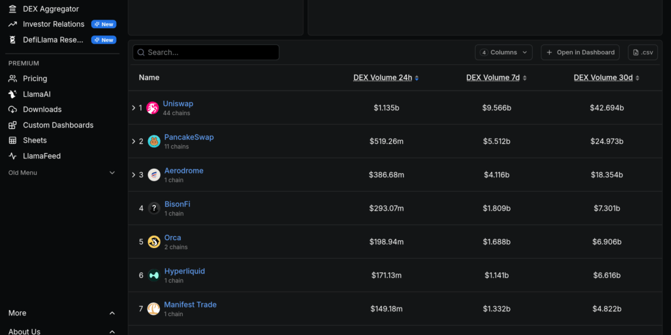This screenshot has width=671, height=335.
Task: Select Orca's $198.94m 24h volume
Action: click(387, 242)
